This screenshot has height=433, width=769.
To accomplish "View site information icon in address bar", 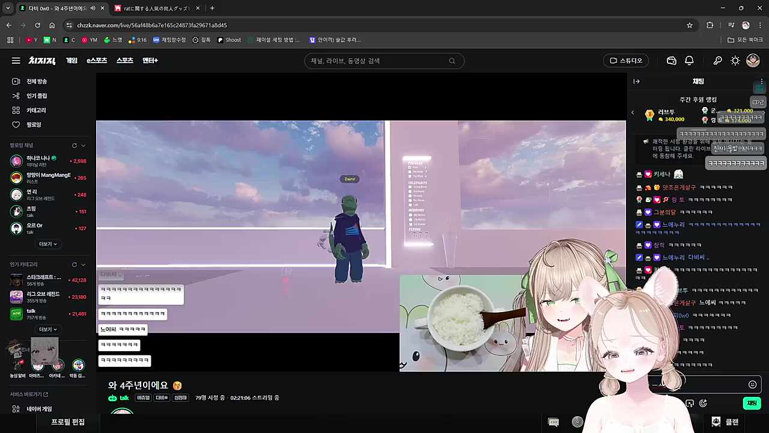I will tap(69, 25).
